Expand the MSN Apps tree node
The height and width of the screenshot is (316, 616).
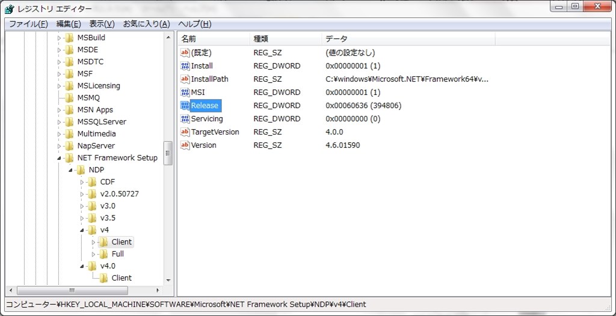(x=60, y=110)
